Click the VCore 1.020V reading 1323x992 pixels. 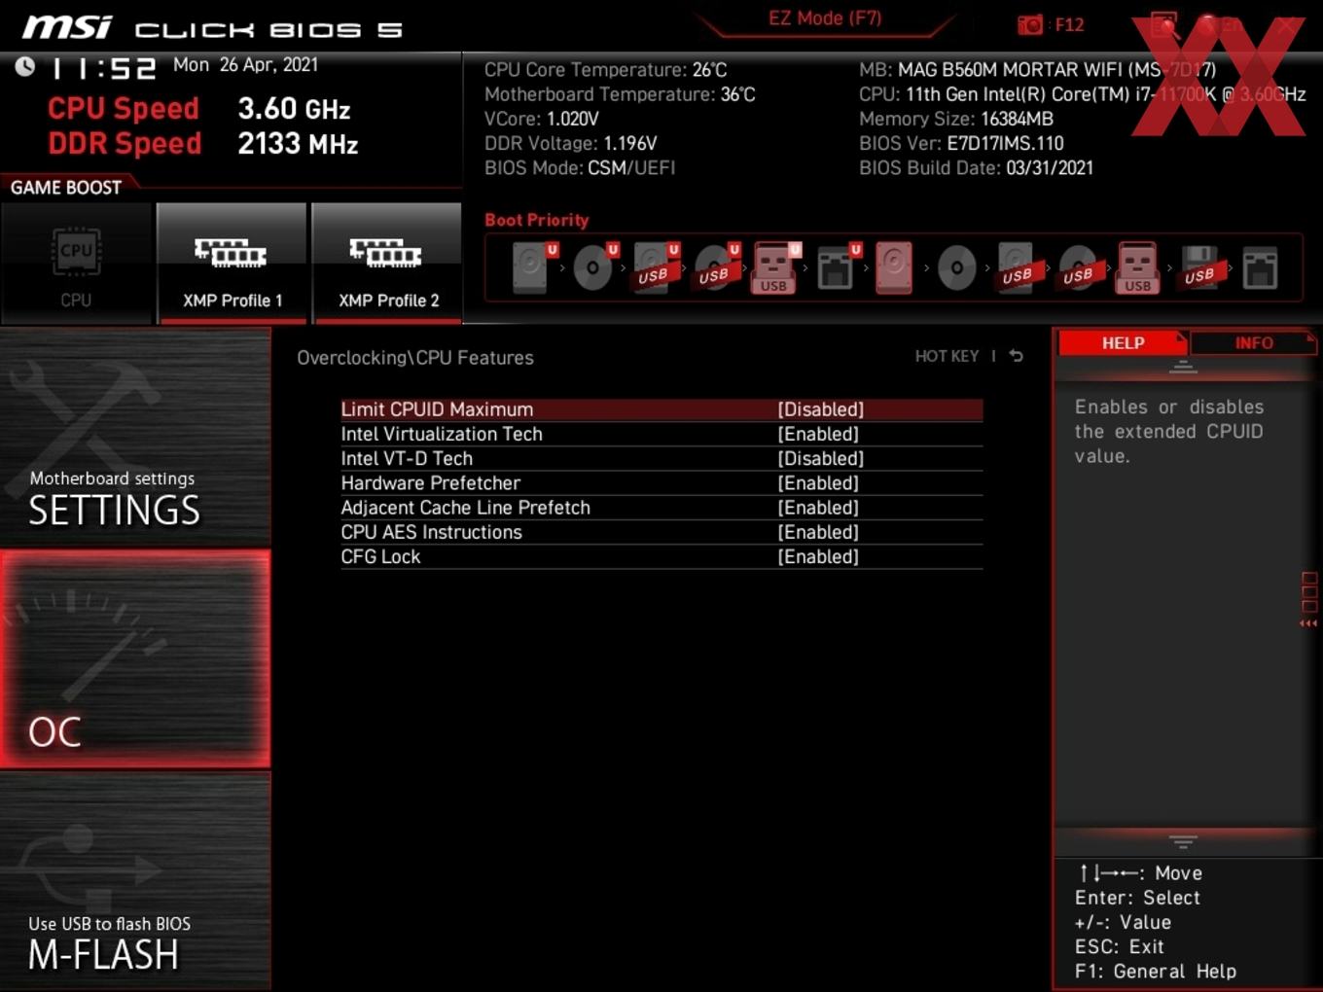542,119
